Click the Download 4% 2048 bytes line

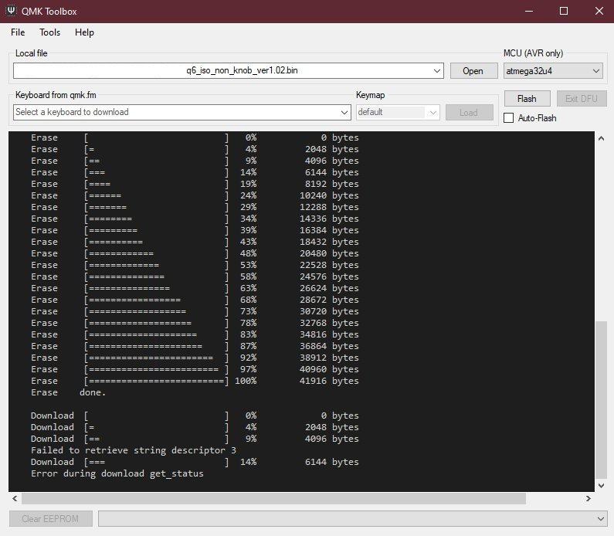195,427
